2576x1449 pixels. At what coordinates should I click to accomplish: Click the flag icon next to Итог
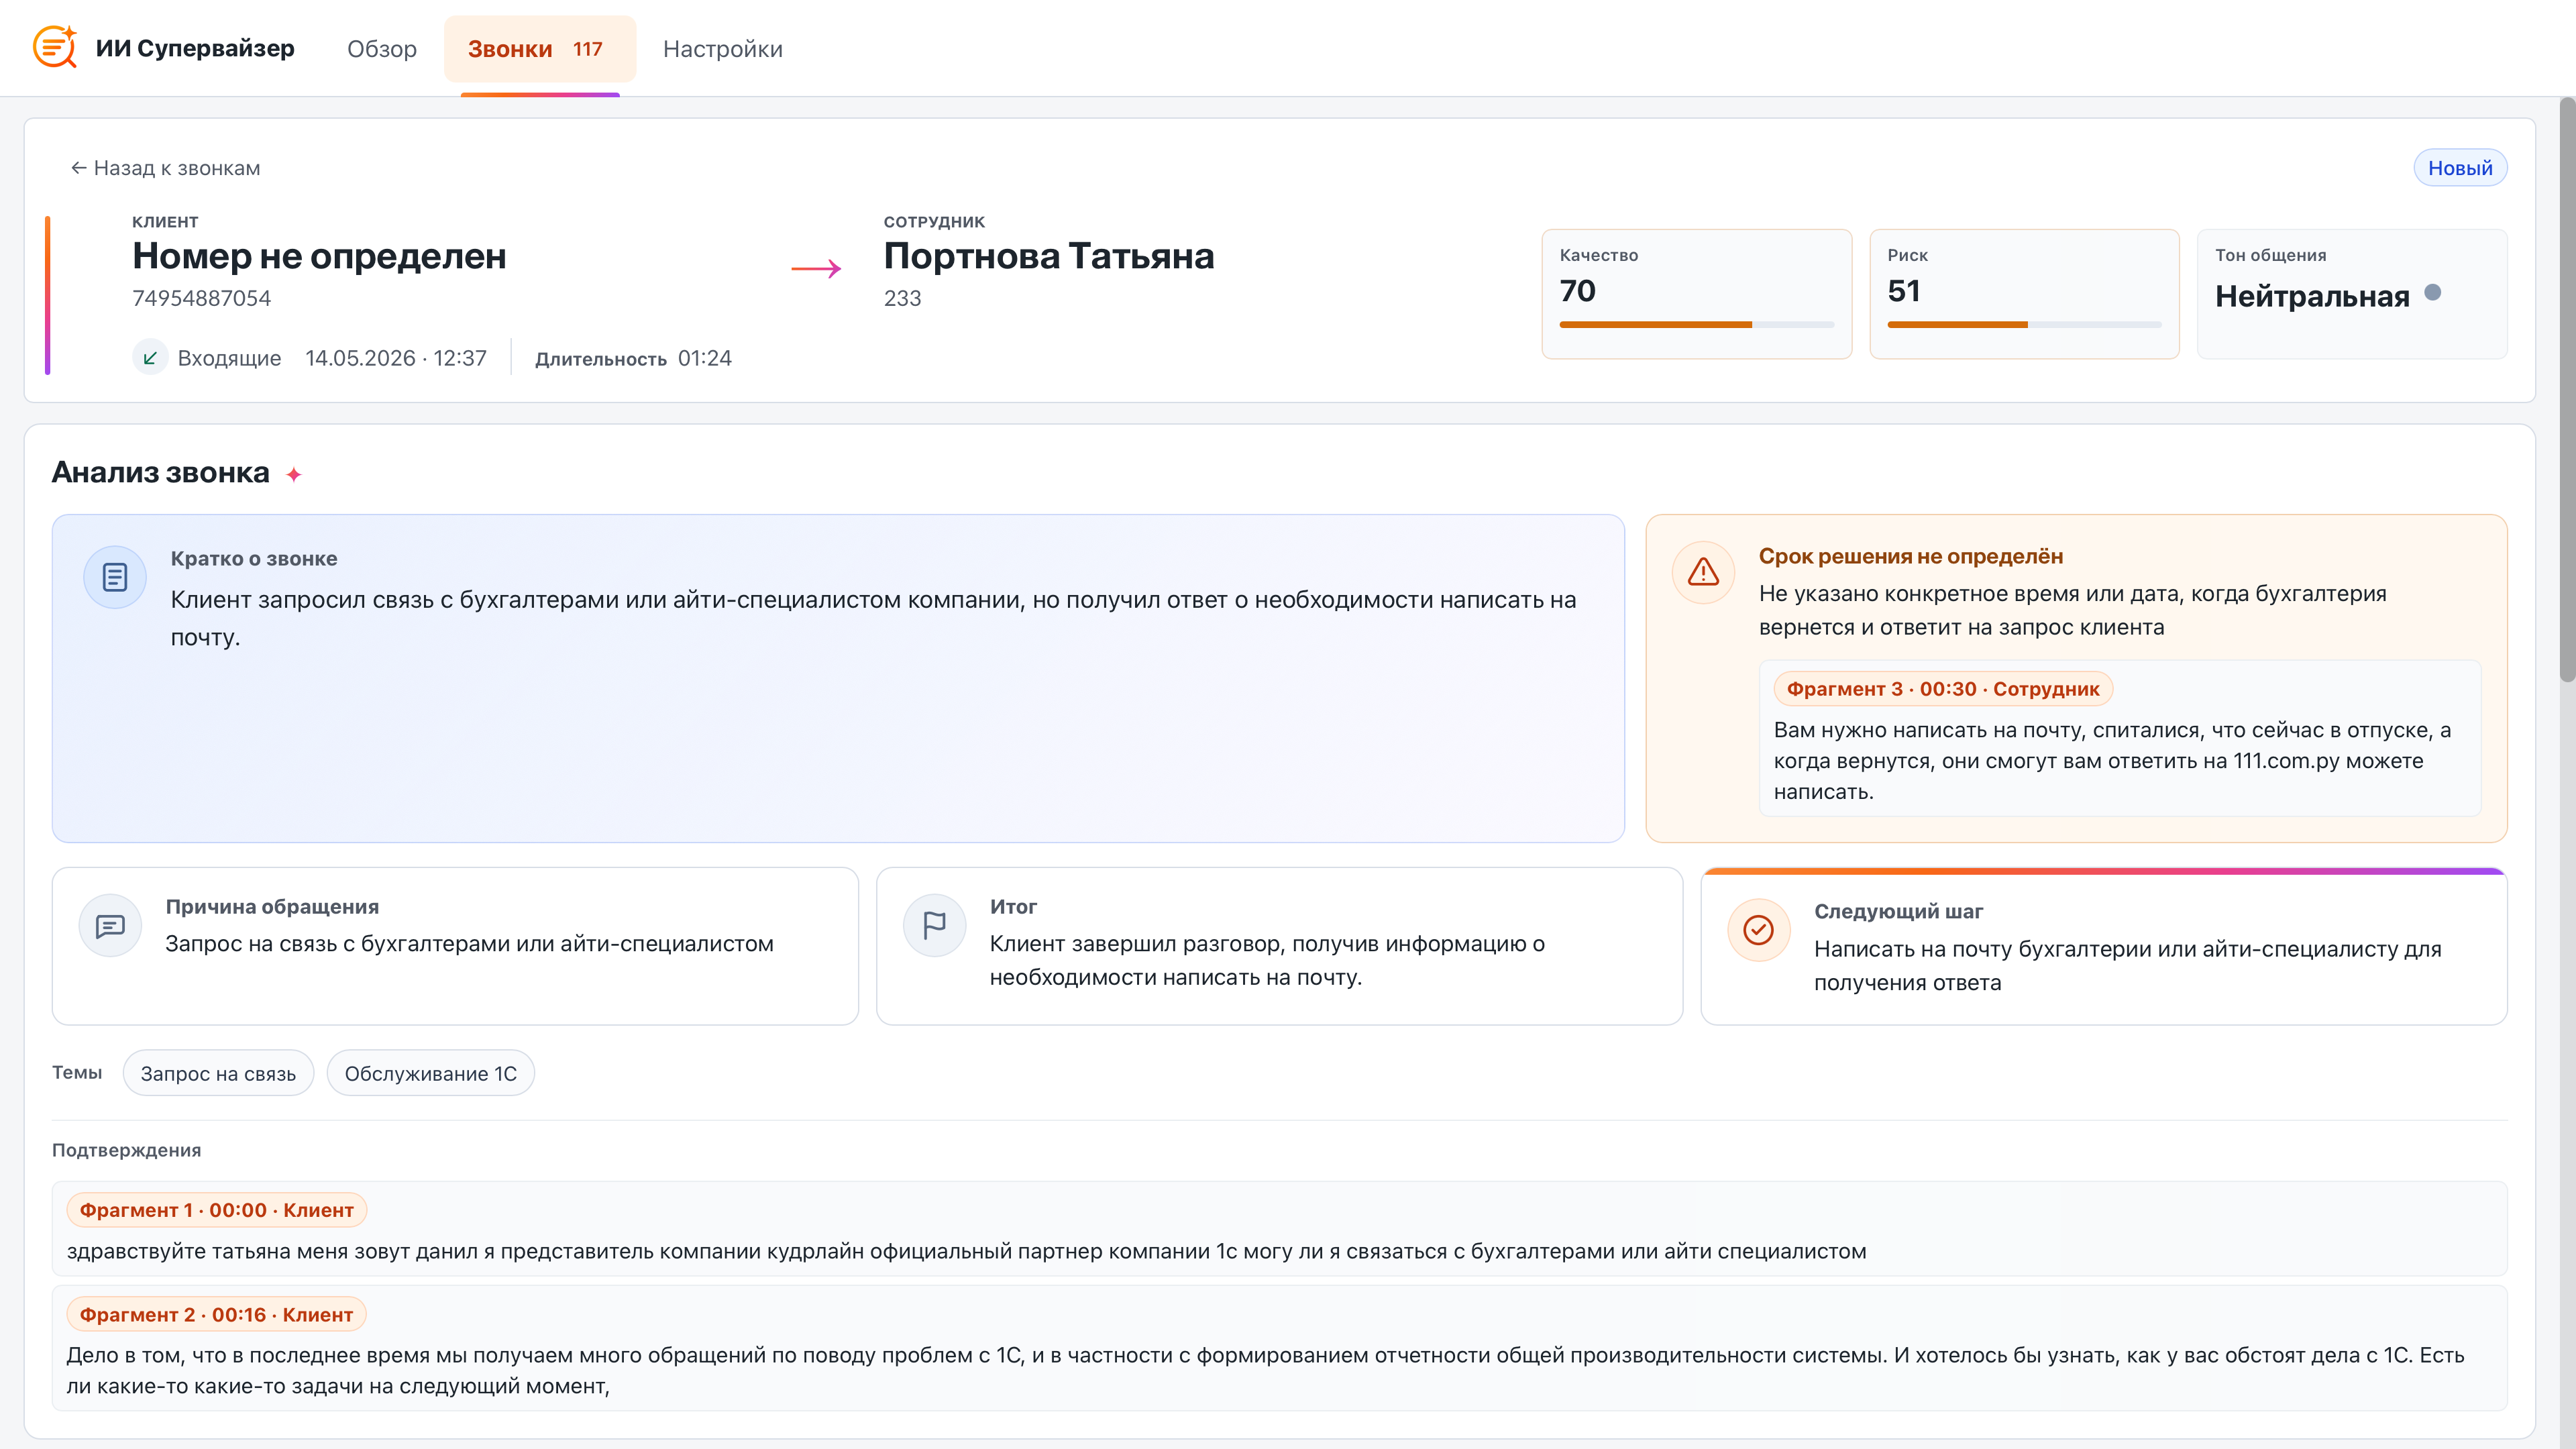coord(934,925)
